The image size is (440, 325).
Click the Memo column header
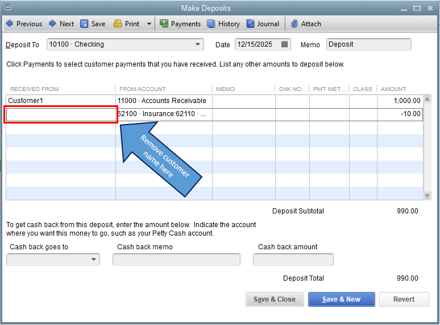coord(225,89)
